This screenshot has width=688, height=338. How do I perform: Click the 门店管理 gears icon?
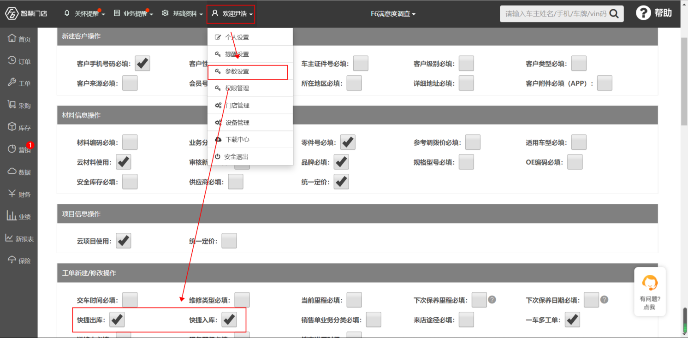coord(218,105)
